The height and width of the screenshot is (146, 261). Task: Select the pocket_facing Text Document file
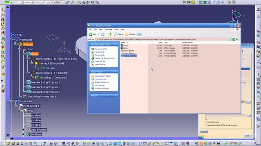[x=127, y=51]
